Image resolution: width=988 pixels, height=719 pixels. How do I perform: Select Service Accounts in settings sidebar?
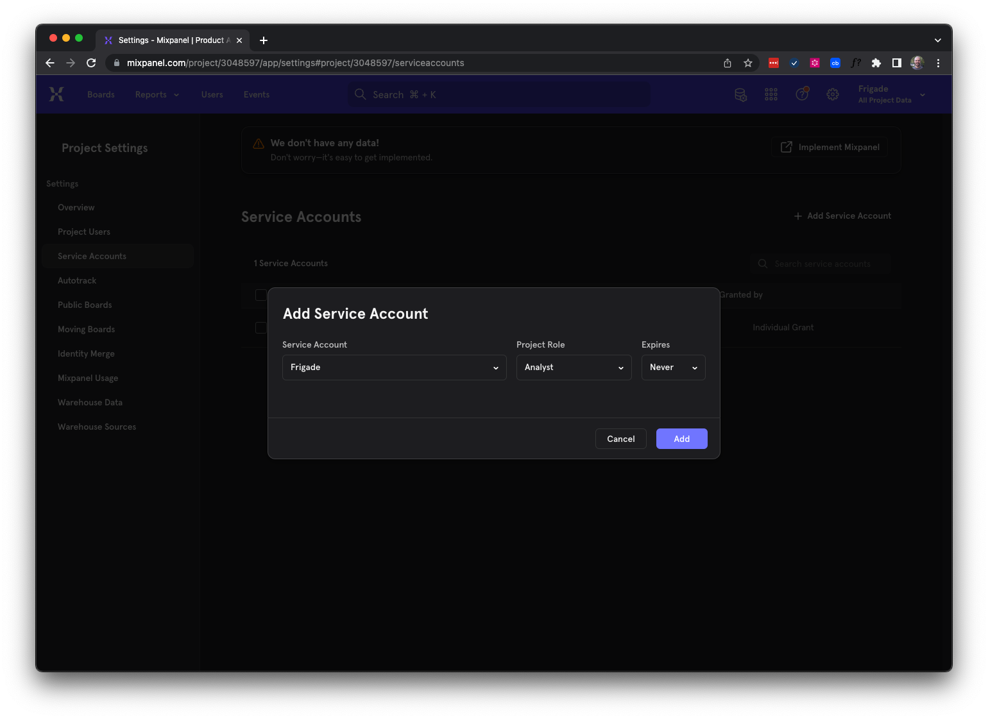[118, 256]
